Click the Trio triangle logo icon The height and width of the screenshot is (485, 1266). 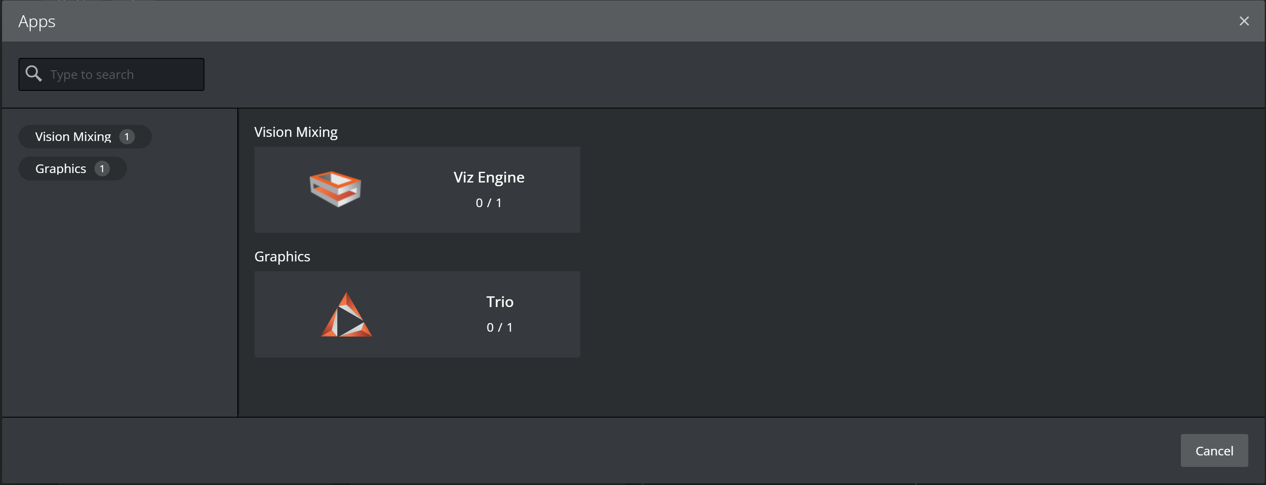pos(346,315)
